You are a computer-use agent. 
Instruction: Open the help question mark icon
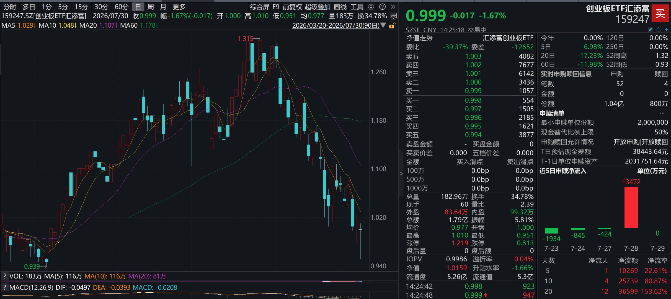pos(382,7)
